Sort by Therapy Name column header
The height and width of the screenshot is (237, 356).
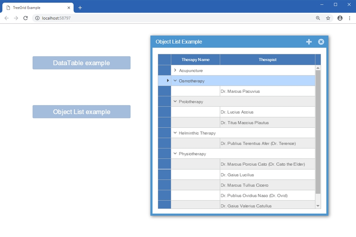click(195, 60)
